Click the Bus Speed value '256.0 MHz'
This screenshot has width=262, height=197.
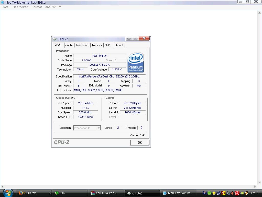[85, 112]
